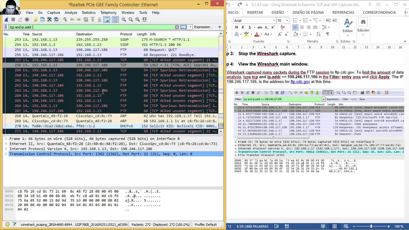409x230 pixels.
Task: Expand the Frame 1 tree row
Action: [6, 139]
